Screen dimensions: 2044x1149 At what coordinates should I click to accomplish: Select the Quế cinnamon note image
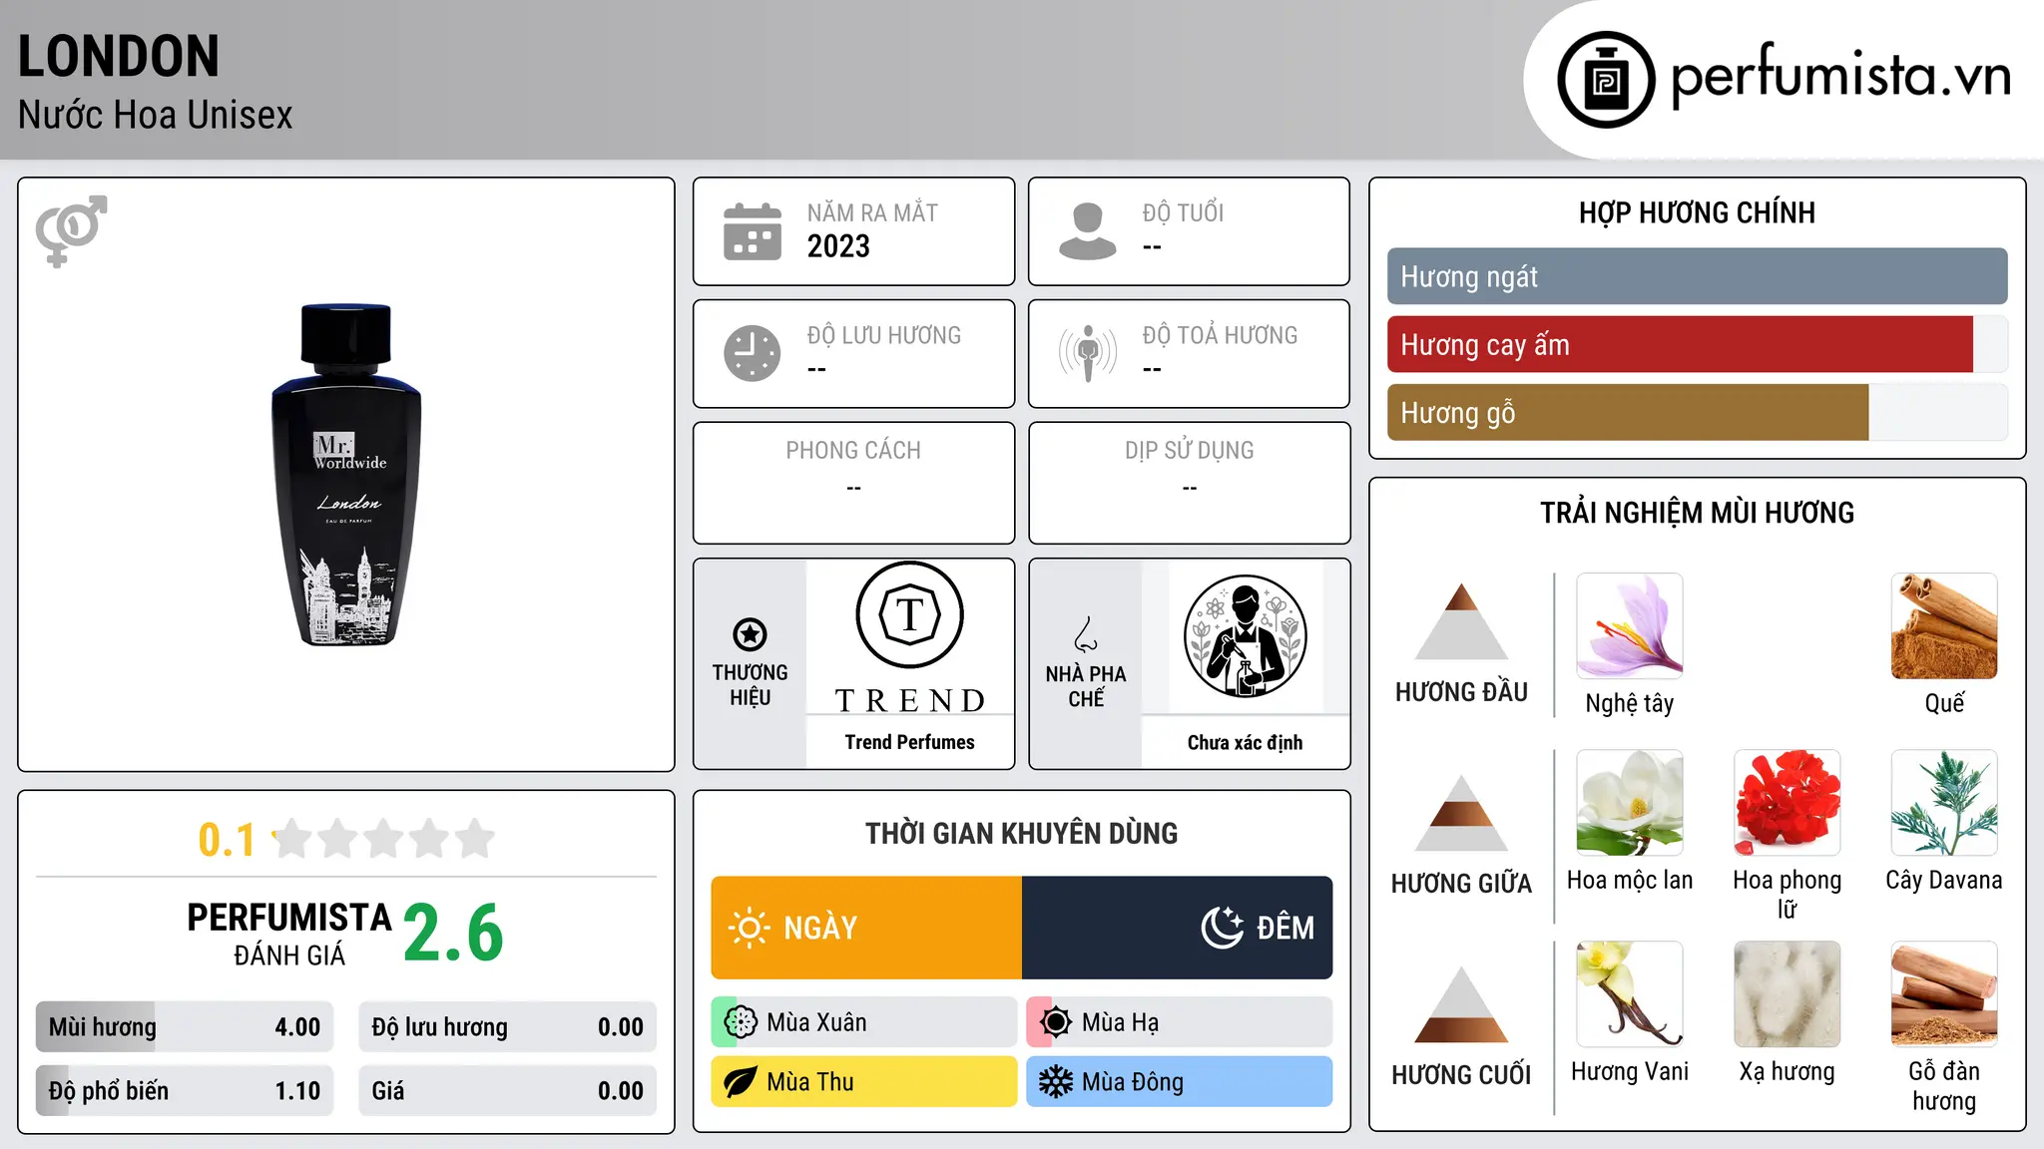[x=1944, y=626]
